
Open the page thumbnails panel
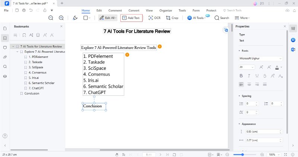coord(5,29)
